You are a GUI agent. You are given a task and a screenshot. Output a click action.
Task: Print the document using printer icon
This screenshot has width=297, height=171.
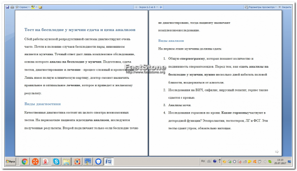click(12, 7)
